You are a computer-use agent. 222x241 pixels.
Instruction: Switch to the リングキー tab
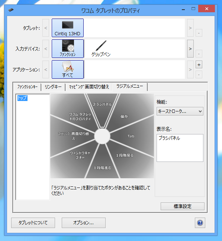coord(53,87)
